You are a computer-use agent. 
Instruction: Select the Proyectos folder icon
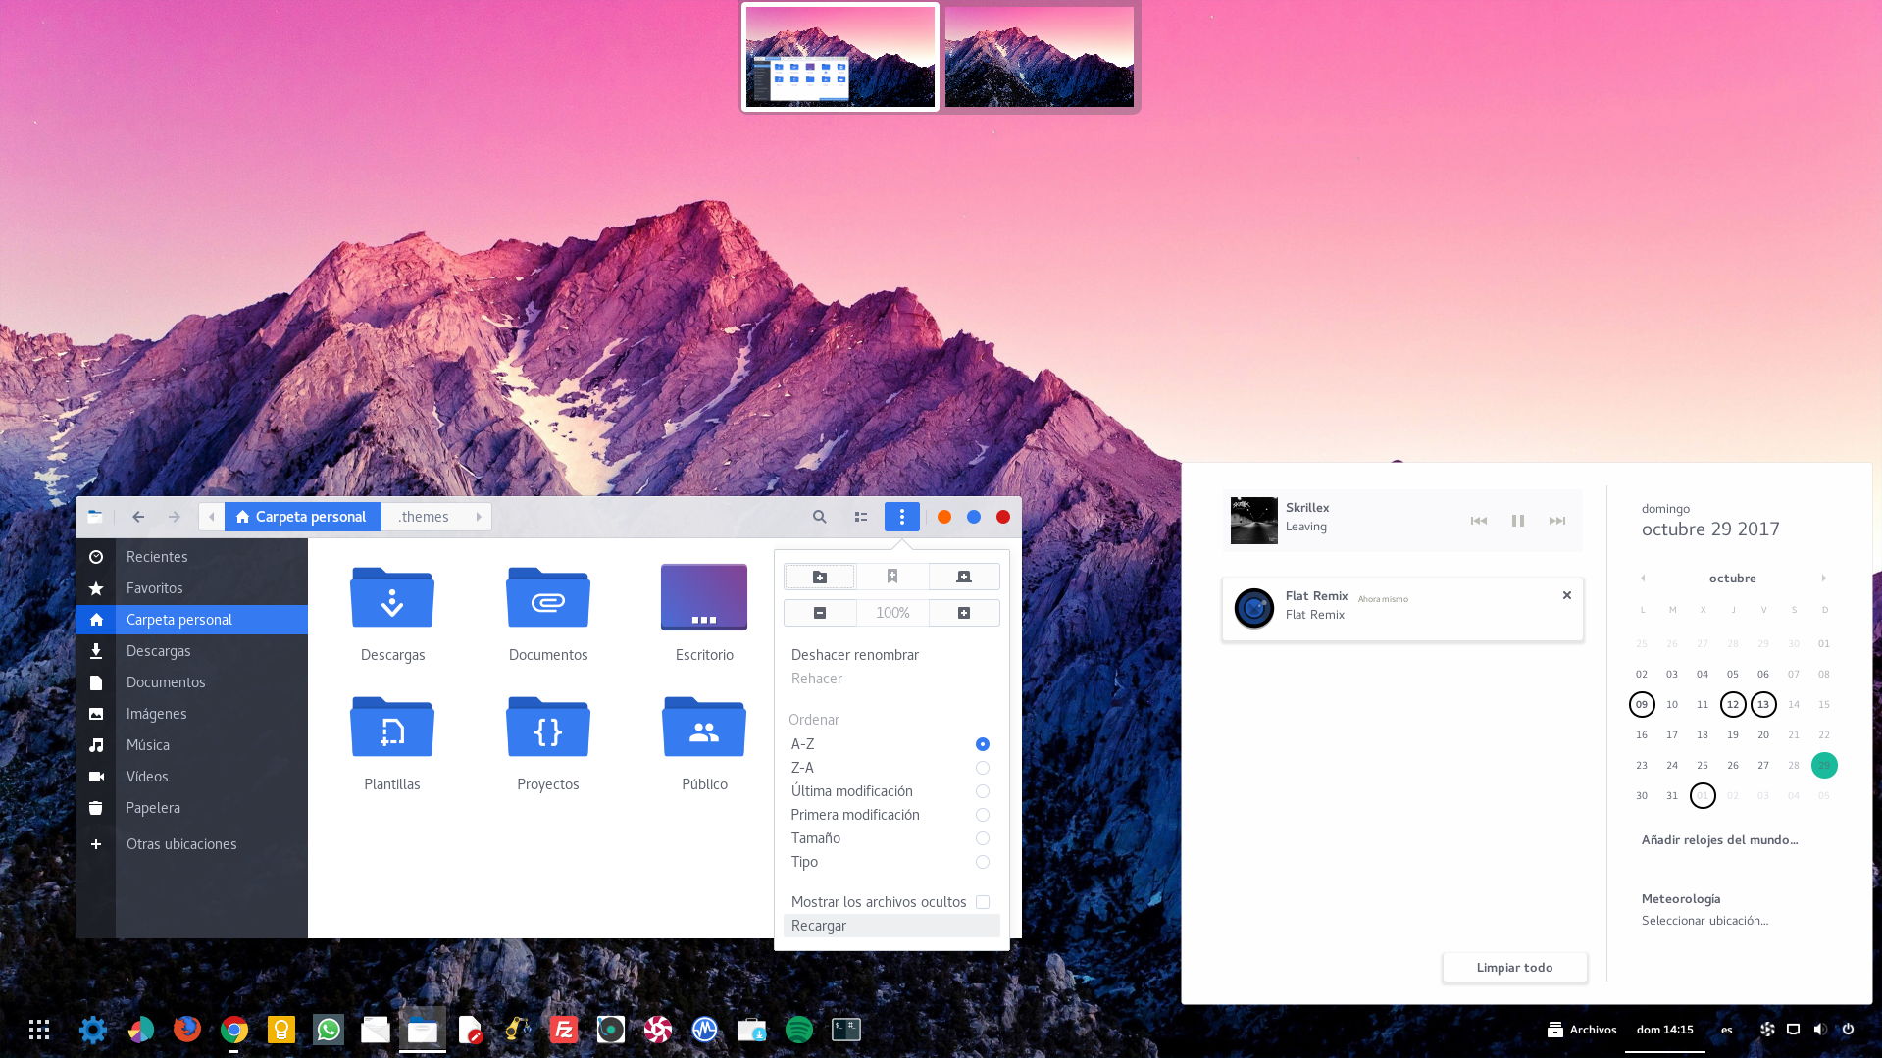click(548, 726)
